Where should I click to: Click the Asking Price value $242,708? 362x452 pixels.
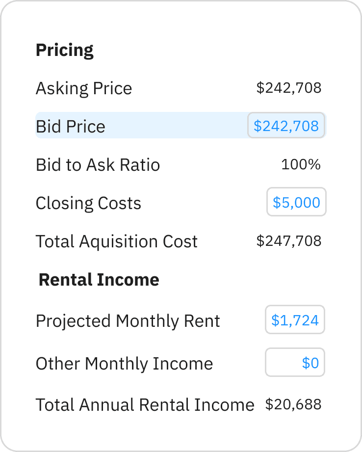pos(289,88)
